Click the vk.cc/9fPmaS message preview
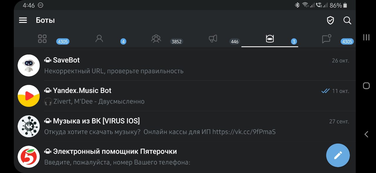The height and width of the screenshot is (173, 376). (x=160, y=132)
